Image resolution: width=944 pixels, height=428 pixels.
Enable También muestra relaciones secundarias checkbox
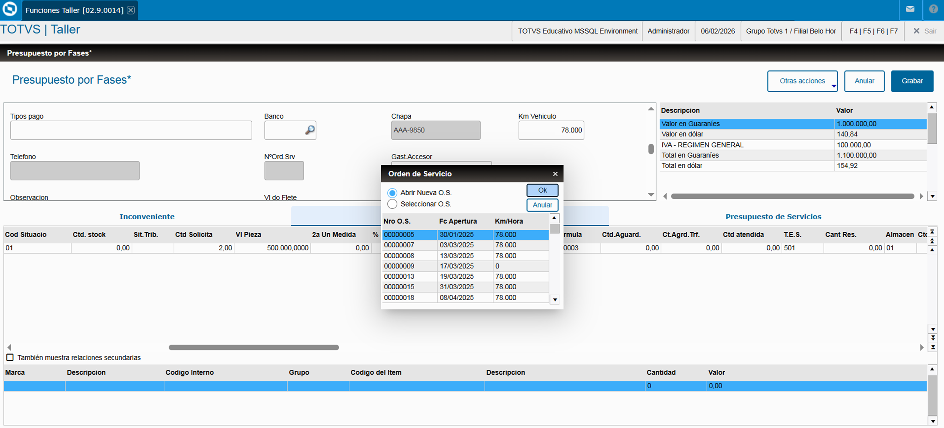[10, 357]
